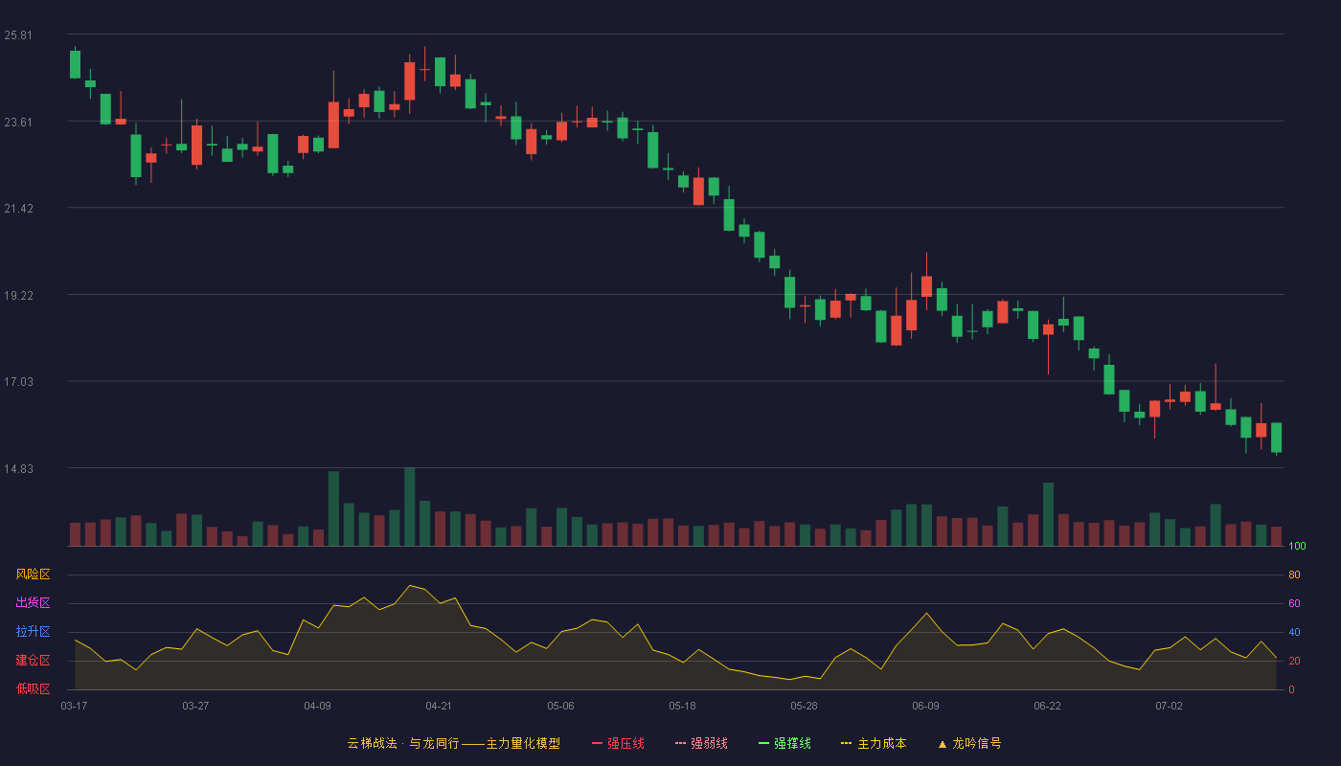Toggle the 强撑线 legend series
Viewport: 1341px width, 766px height.
784,743
